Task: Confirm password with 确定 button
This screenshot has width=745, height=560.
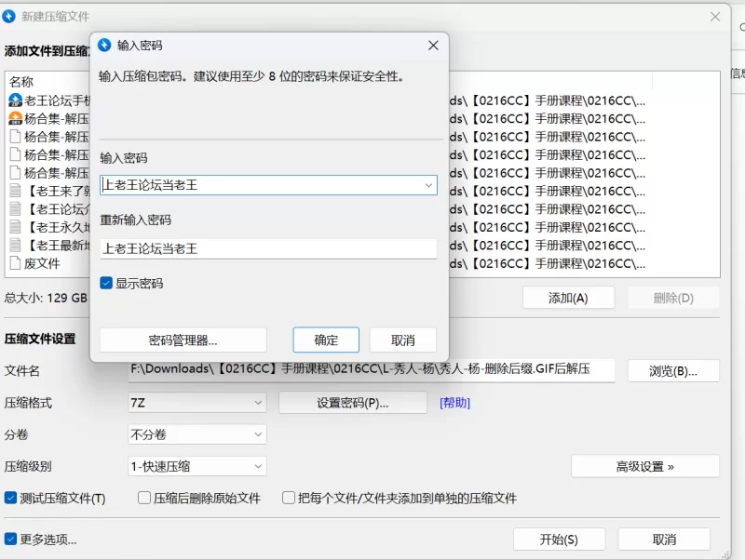Action: point(326,340)
